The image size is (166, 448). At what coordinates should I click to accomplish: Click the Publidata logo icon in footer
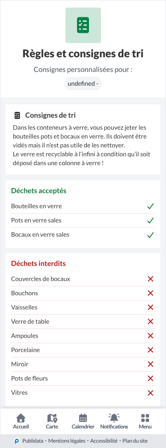[17, 441]
